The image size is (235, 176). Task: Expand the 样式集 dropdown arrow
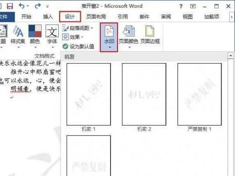click(x=19, y=47)
